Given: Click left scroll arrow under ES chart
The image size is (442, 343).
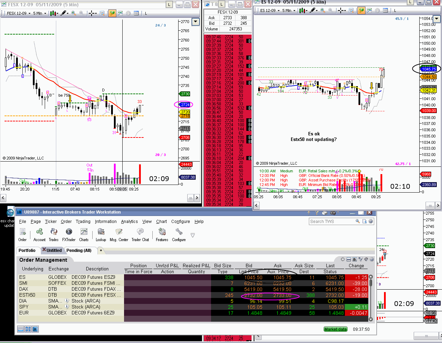Looking at the screenshot, I should point(256,205).
